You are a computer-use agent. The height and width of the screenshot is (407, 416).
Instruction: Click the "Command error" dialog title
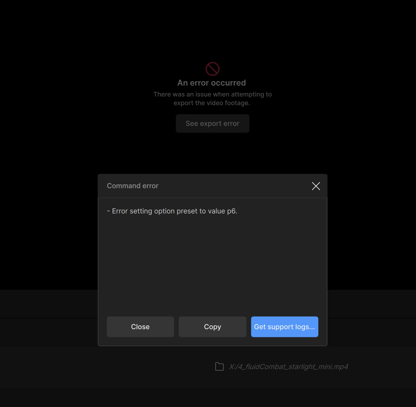click(133, 186)
